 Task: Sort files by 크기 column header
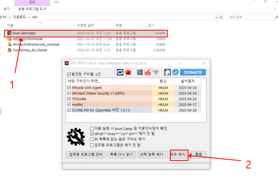coord(157,26)
